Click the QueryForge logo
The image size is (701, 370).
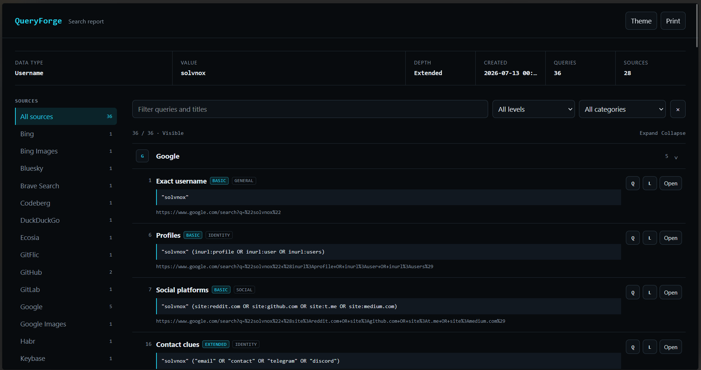click(38, 21)
